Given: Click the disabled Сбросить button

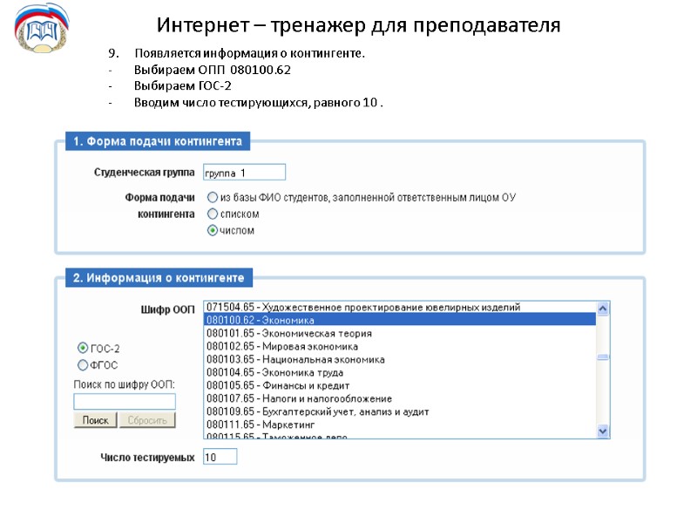Looking at the screenshot, I should (145, 419).
